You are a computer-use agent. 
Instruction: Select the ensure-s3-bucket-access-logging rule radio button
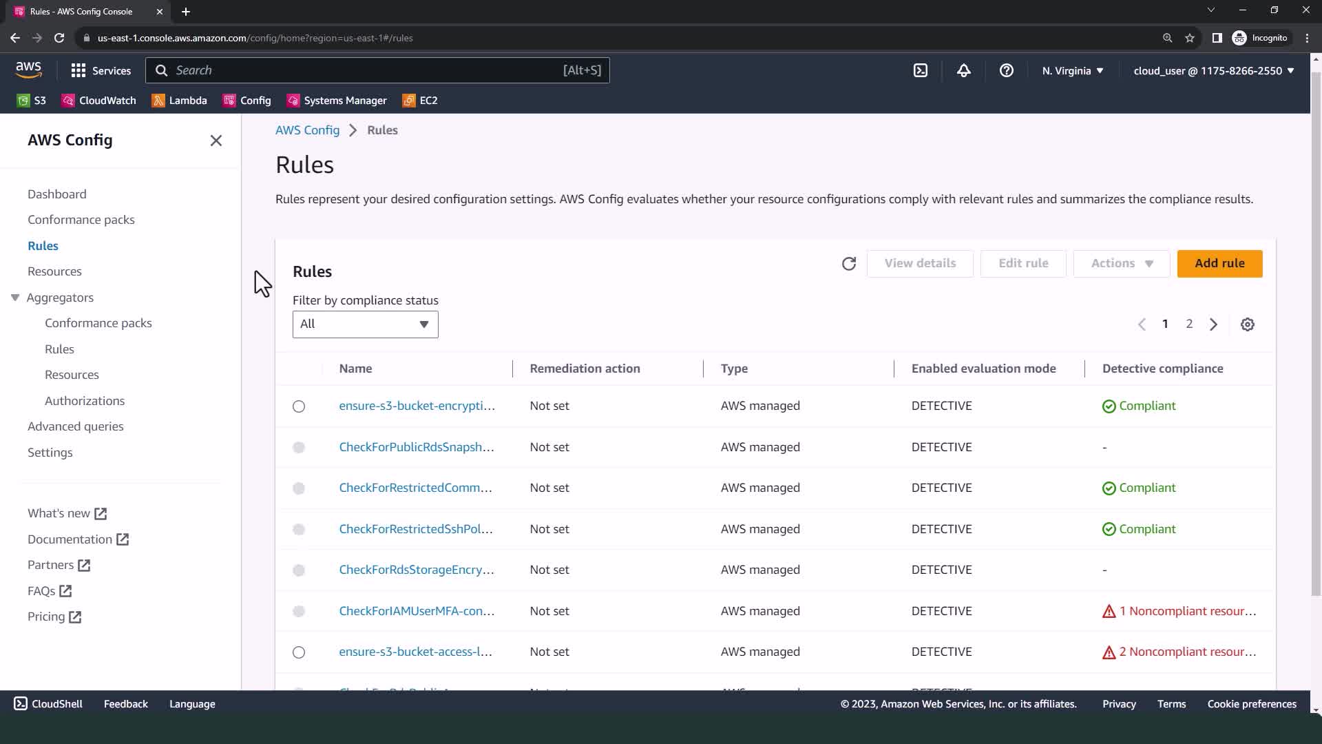click(299, 652)
